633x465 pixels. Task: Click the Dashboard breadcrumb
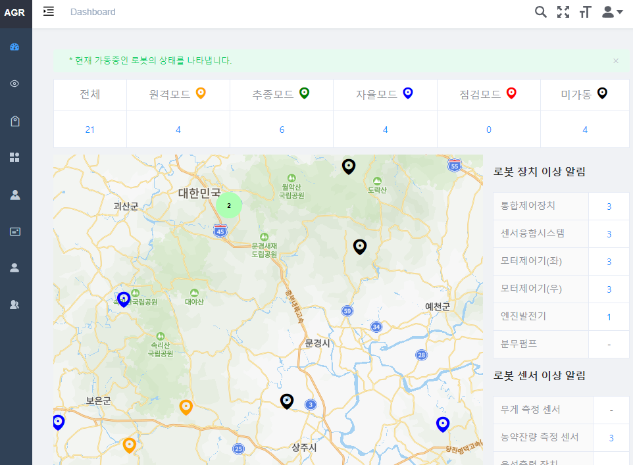click(x=93, y=12)
